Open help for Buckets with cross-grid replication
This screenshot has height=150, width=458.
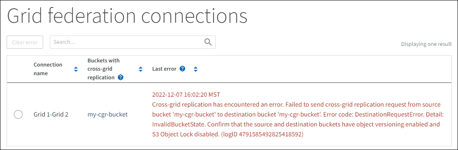pos(120,78)
